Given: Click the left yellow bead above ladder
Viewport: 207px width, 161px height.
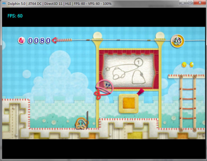Looking at the screenshot, I should [184, 64].
